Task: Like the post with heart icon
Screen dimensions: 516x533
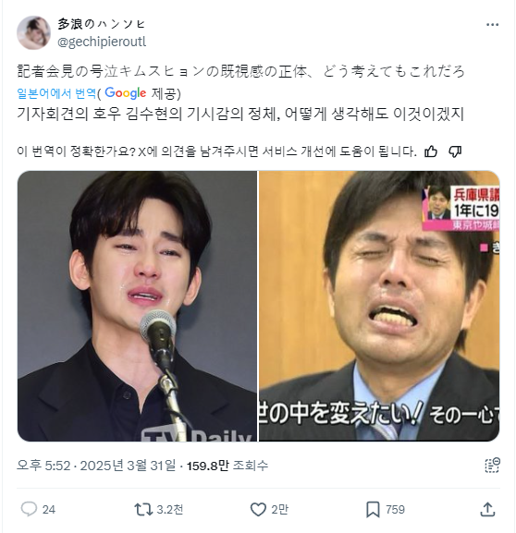Action: point(258,509)
